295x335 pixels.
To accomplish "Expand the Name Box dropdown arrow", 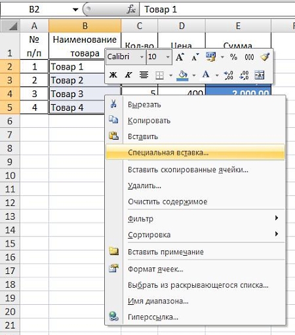I will (75, 9).
